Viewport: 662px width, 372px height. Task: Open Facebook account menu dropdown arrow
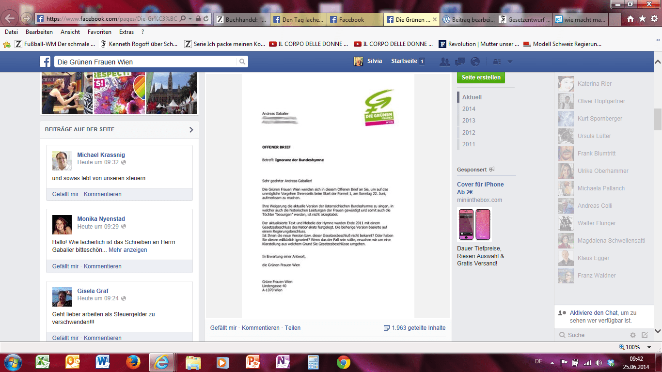510,62
